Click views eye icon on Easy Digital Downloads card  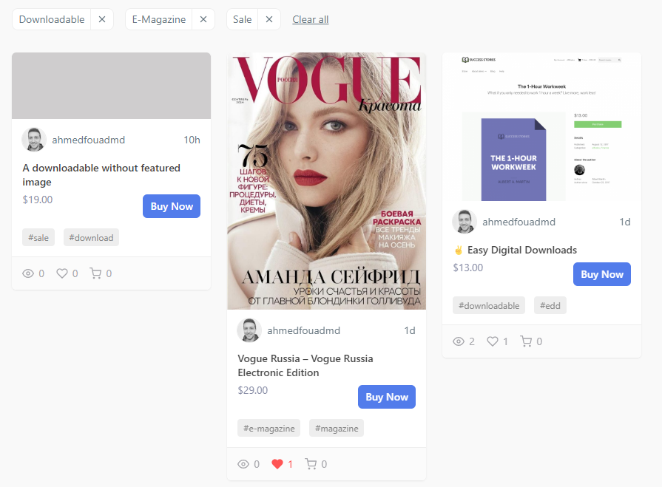459,341
